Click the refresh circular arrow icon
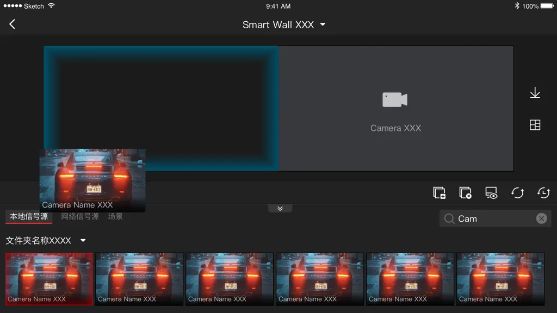This screenshot has height=313, width=557. pos(517,193)
